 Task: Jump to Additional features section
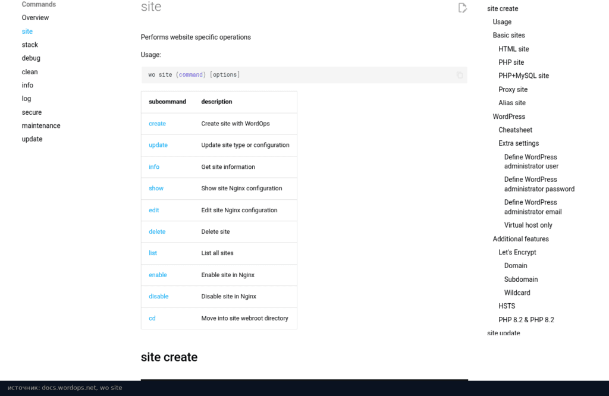pos(521,239)
